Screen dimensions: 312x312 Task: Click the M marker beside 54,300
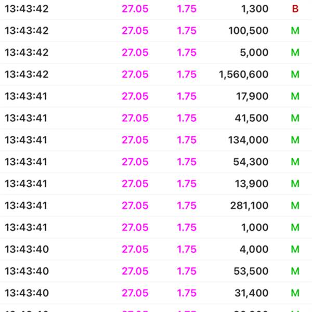click(295, 162)
